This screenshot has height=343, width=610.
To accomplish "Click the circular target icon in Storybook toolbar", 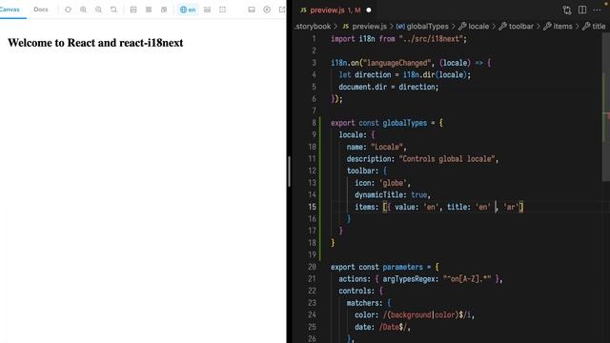I will 267,10.
